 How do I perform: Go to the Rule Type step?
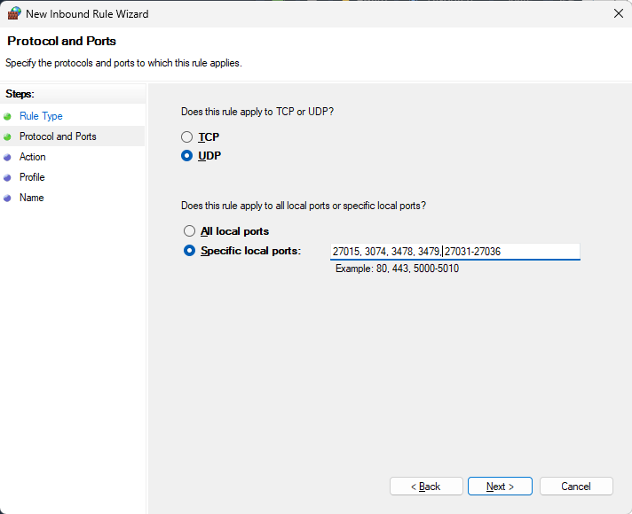41,116
